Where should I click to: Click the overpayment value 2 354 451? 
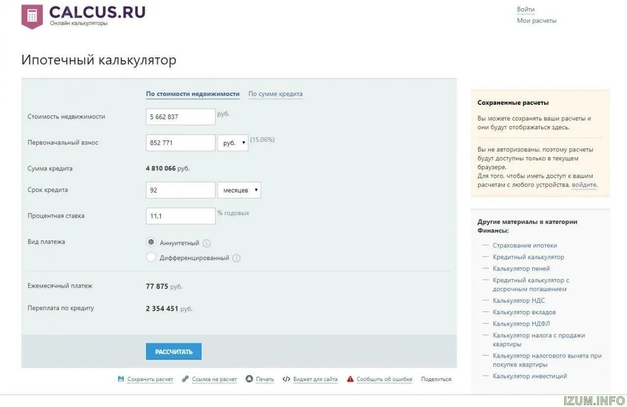(162, 309)
